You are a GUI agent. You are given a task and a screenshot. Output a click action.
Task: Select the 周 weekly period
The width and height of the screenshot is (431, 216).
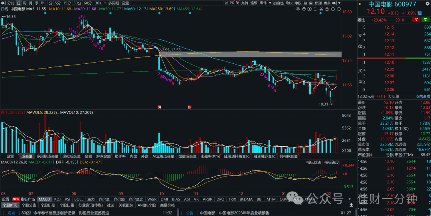click(x=24, y=3)
